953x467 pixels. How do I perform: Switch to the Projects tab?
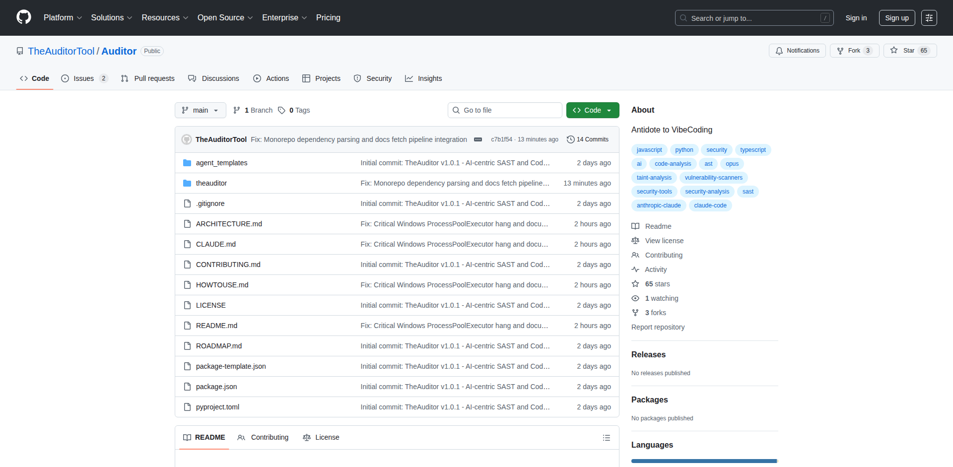coord(321,78)
